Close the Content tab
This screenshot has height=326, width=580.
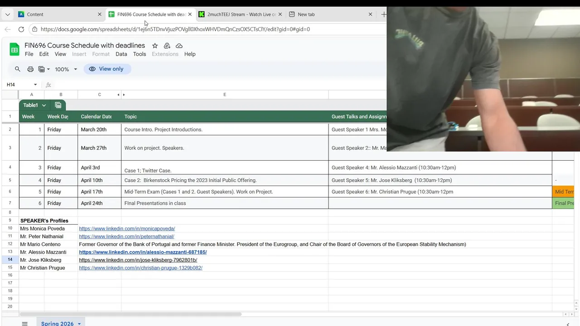coord(100,14)
